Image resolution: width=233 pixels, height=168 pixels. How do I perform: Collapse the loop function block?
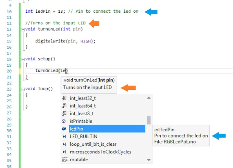pos(23,89)
